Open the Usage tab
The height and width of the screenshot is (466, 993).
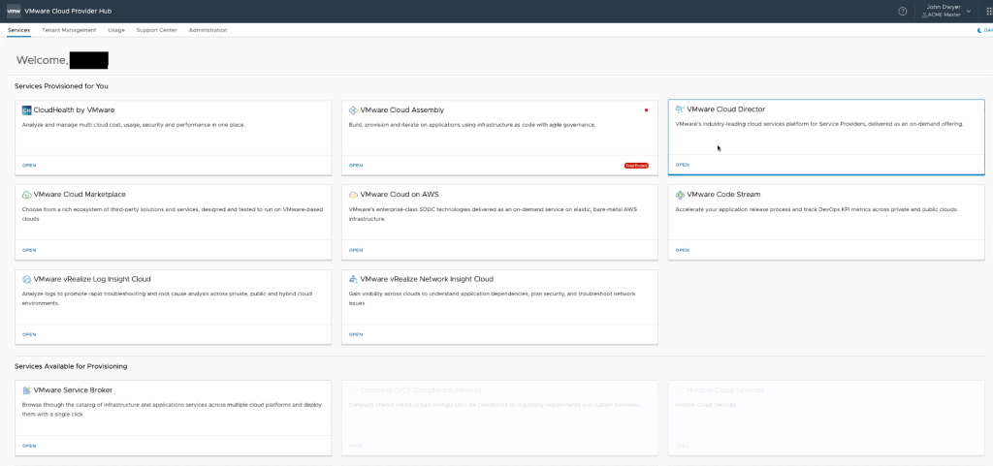click(x=116, y=30)
